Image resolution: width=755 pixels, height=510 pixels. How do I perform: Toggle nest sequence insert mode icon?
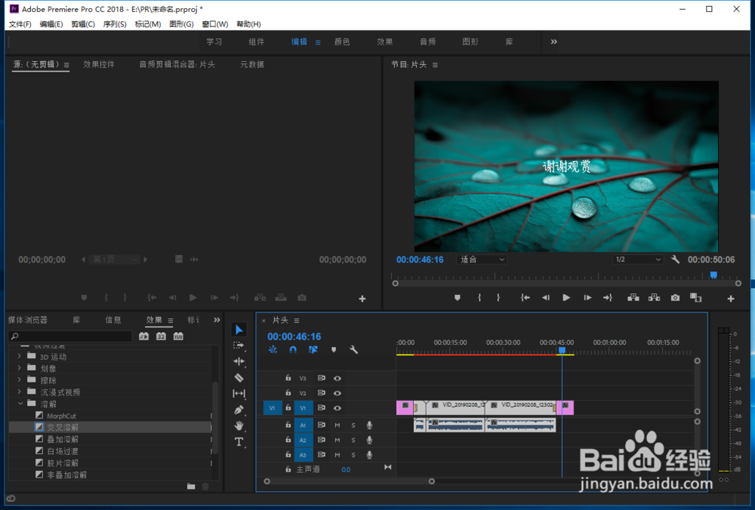273,350
